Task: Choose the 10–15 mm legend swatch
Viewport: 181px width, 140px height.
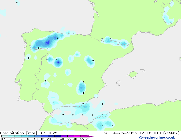Action: point(38,136)
